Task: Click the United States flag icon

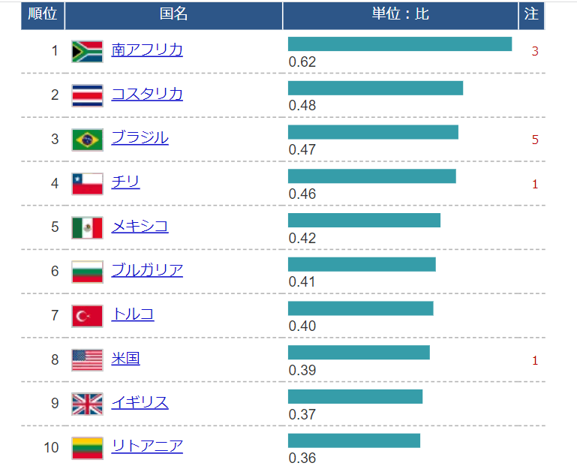Action: (x=87, y=360)
